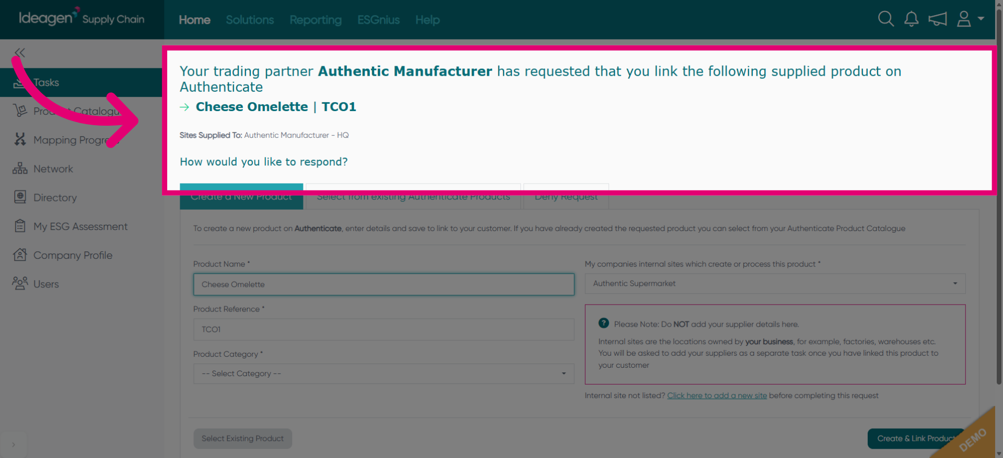Click 'How would you like to respond?' text
1003x458 pixels.
tap(264, 162)
